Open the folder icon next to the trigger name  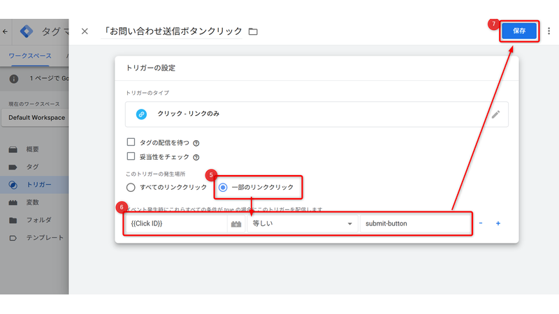(253, 31)
